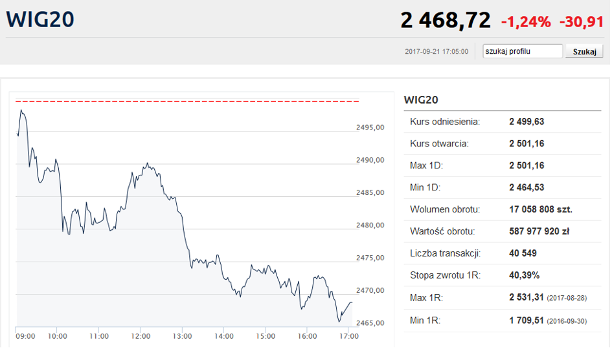Viewport: 612px width, 353px height.
Task: Select the 09:00 label on time axis
Action: pos(25,336)
